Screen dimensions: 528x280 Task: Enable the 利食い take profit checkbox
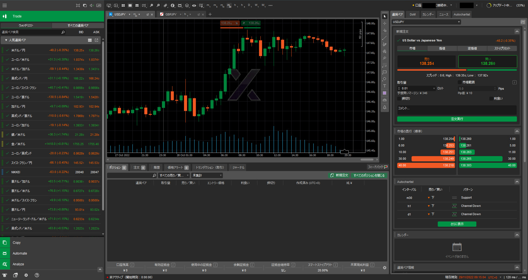tap(491, 98)
